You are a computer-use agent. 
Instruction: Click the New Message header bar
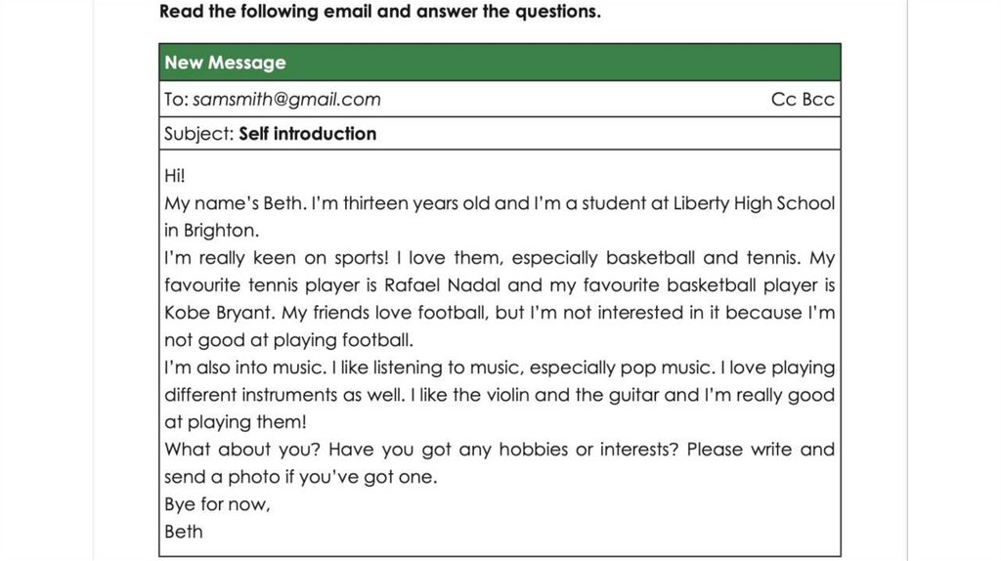tap(499, 63)
